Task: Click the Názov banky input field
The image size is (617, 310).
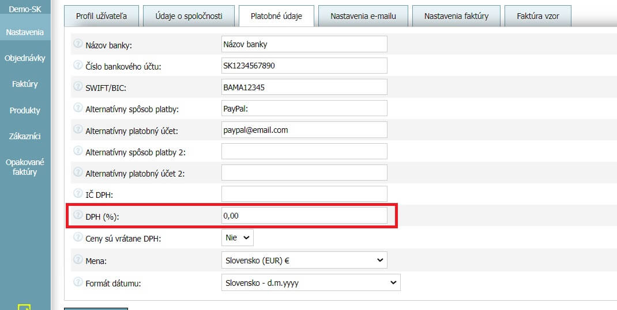Action: coord(304,44)
